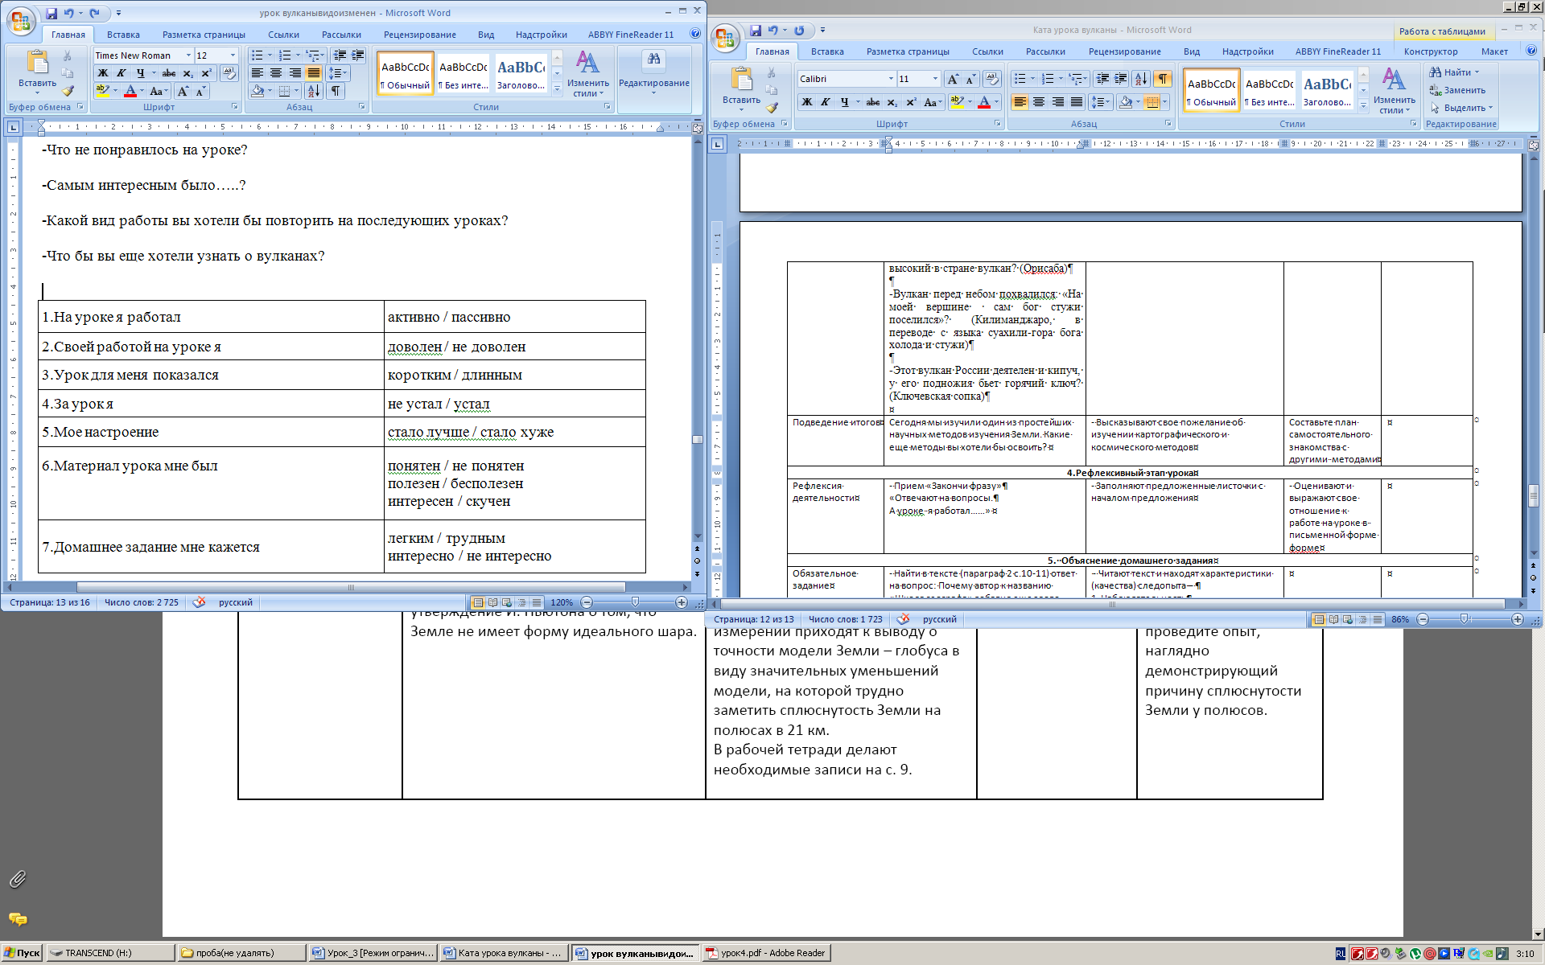The height and width of the screenshot is (965, 1545).
Task: Toggle bold in left Word window
Action: (103, 73)
